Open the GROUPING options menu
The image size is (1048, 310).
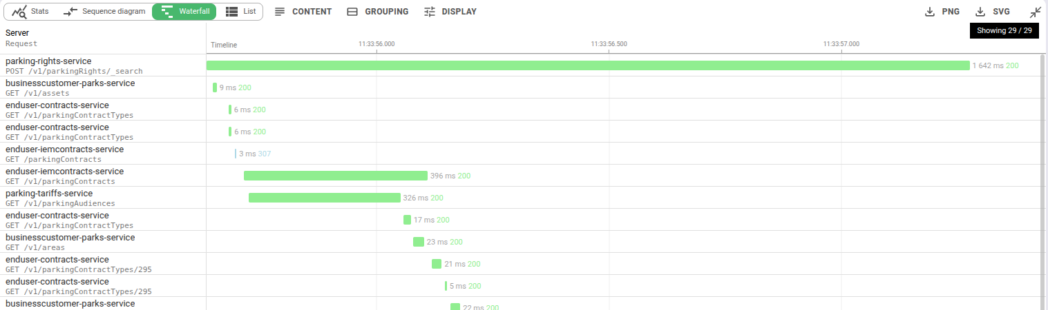(377, 12)
